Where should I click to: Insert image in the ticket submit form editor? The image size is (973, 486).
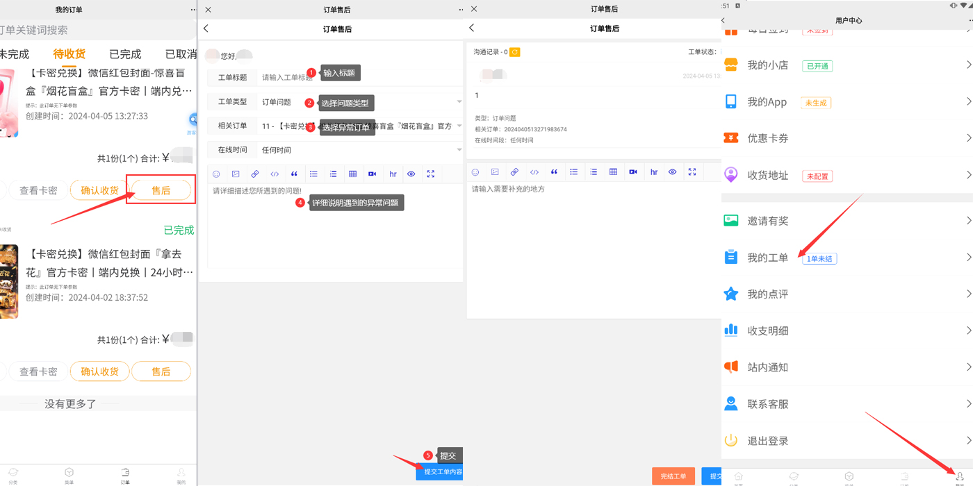click(236, 174)
